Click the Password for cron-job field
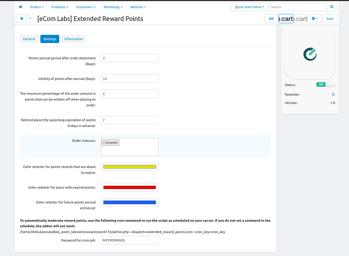Screen dimensions: 349x256 coord(129,240)
